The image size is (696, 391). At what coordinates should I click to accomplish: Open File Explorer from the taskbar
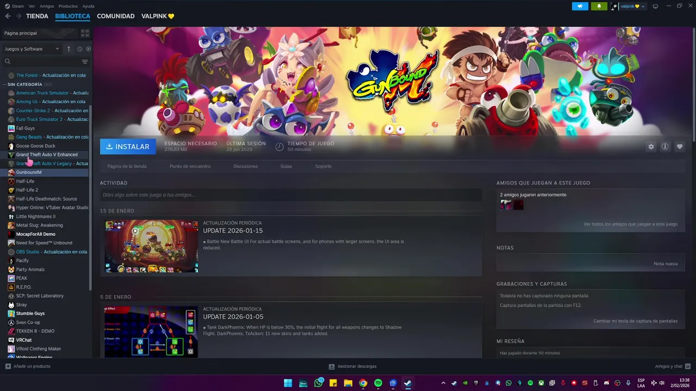[348, 383]
